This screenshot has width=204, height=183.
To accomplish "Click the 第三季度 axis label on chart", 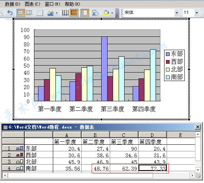I will click(x=113, y=109).
